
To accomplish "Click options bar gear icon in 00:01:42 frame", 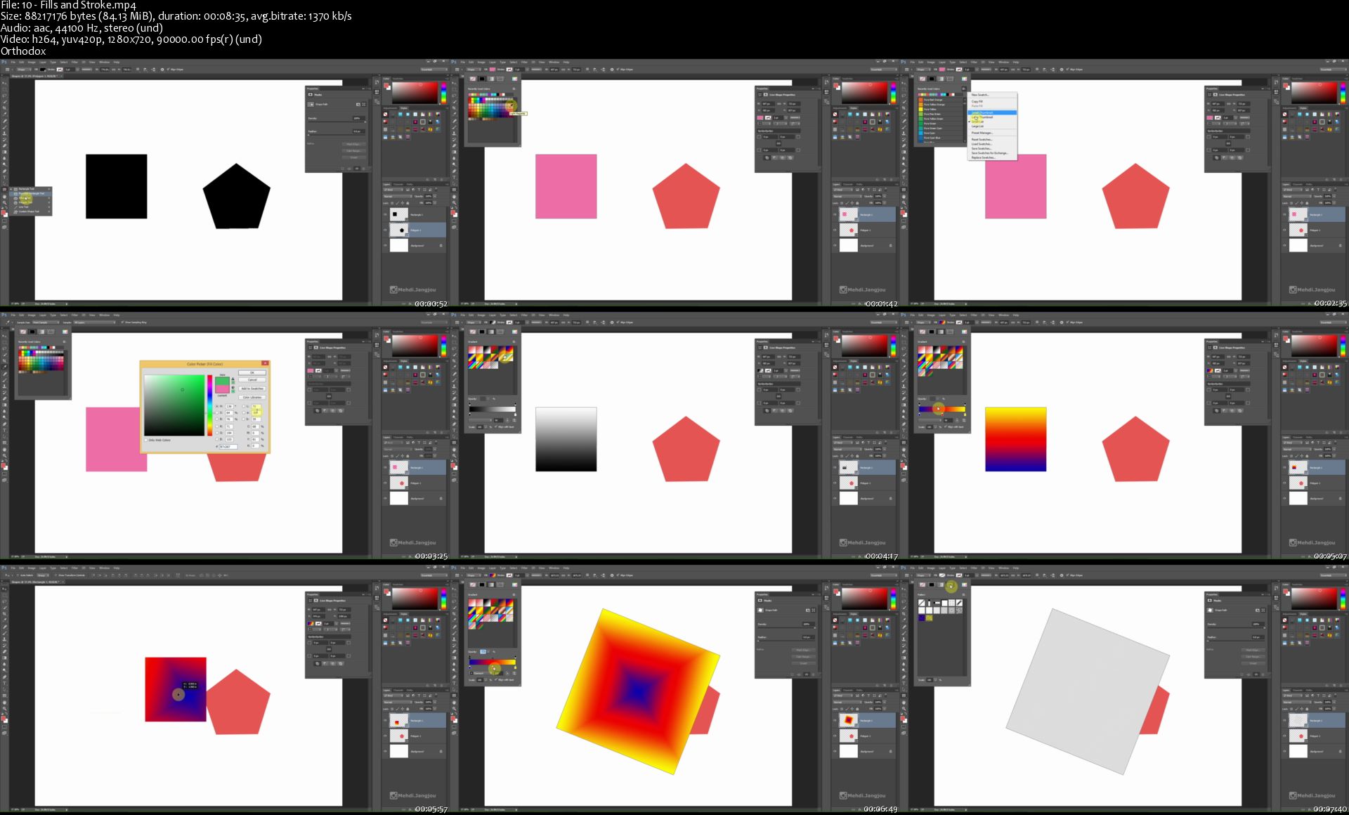I will click(x=612, y=70).
